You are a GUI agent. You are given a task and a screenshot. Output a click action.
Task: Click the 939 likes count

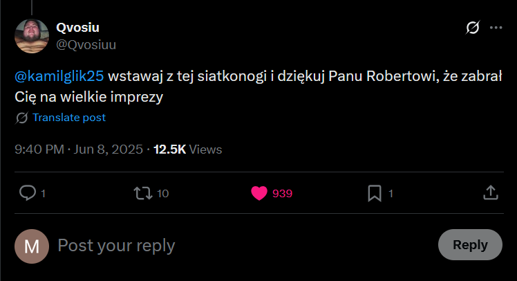(282, 194)
